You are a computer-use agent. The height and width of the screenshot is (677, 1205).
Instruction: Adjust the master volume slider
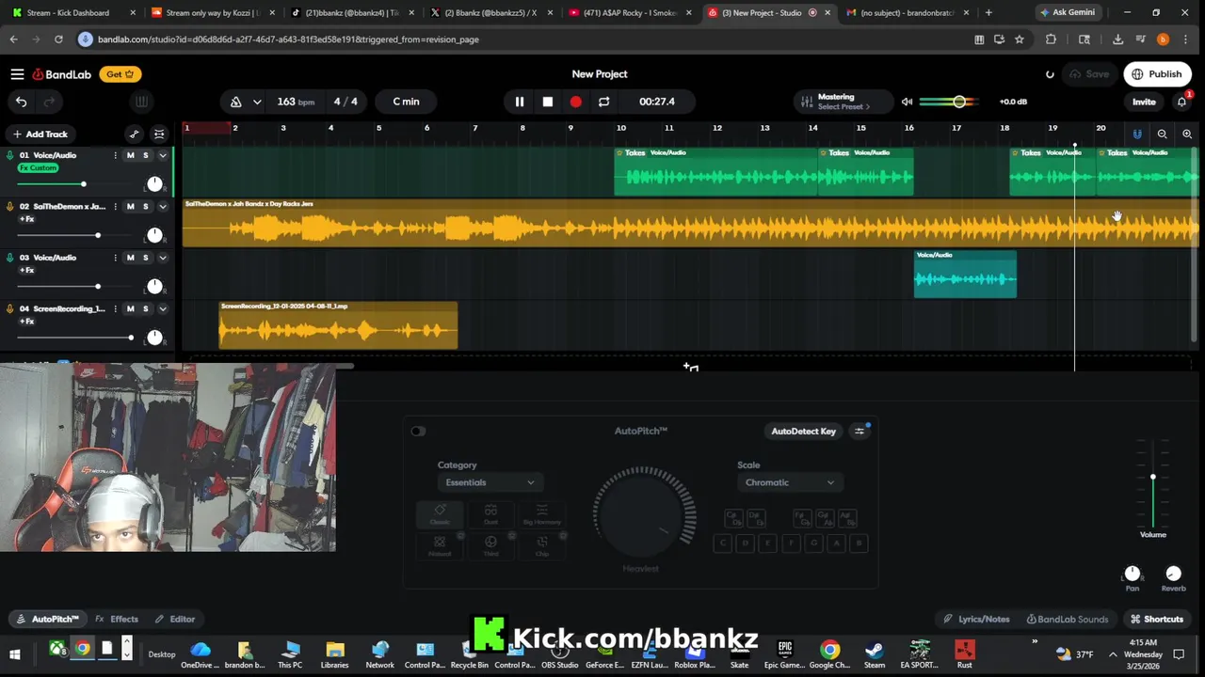(958, 102)
